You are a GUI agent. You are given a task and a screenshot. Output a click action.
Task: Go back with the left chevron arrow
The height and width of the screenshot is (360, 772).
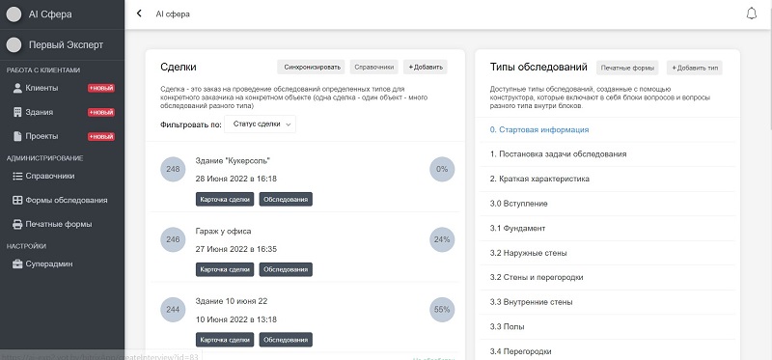pos(139,14)
